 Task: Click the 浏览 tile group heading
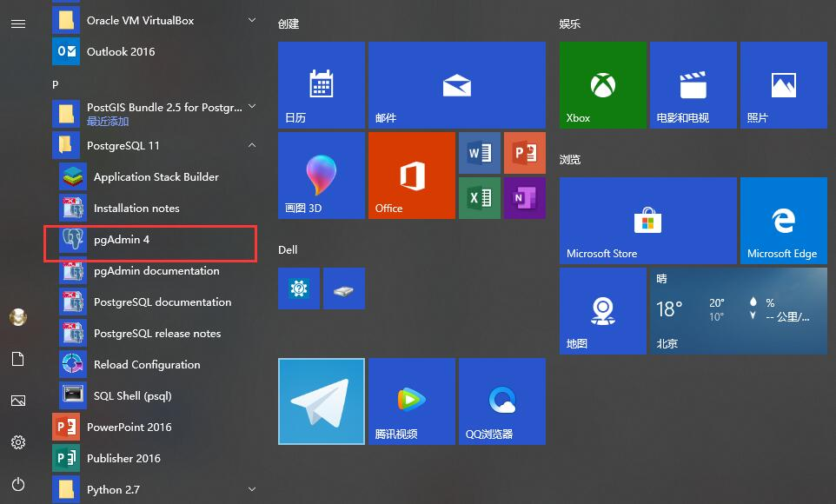[570, 160]
